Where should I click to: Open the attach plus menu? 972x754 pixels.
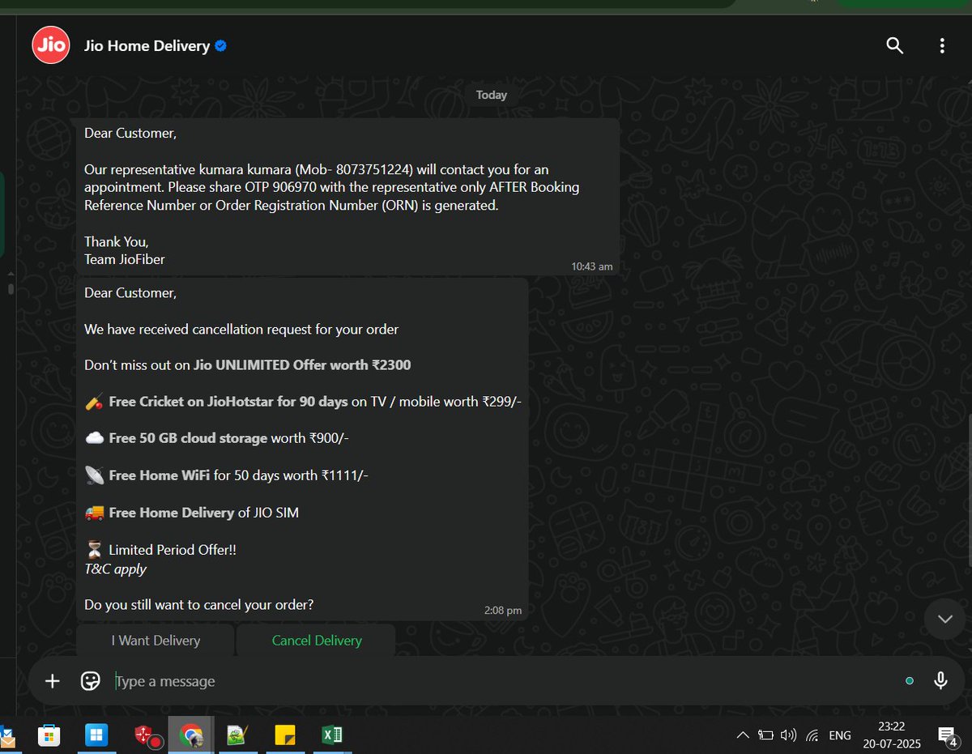coord(52,681)
